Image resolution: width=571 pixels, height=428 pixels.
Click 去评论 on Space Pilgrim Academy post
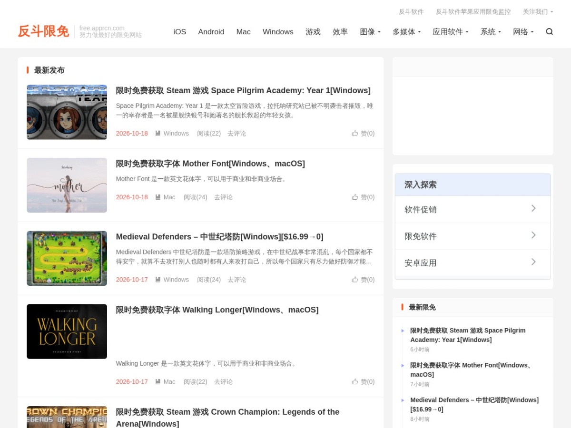point(237,134)
